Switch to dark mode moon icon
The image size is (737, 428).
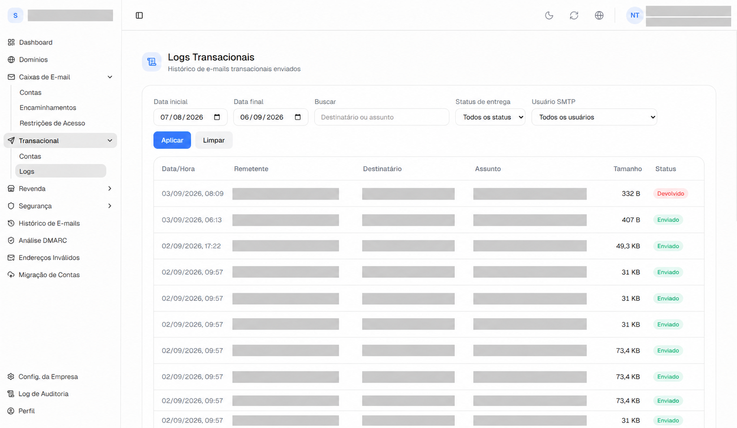point(549,15)
